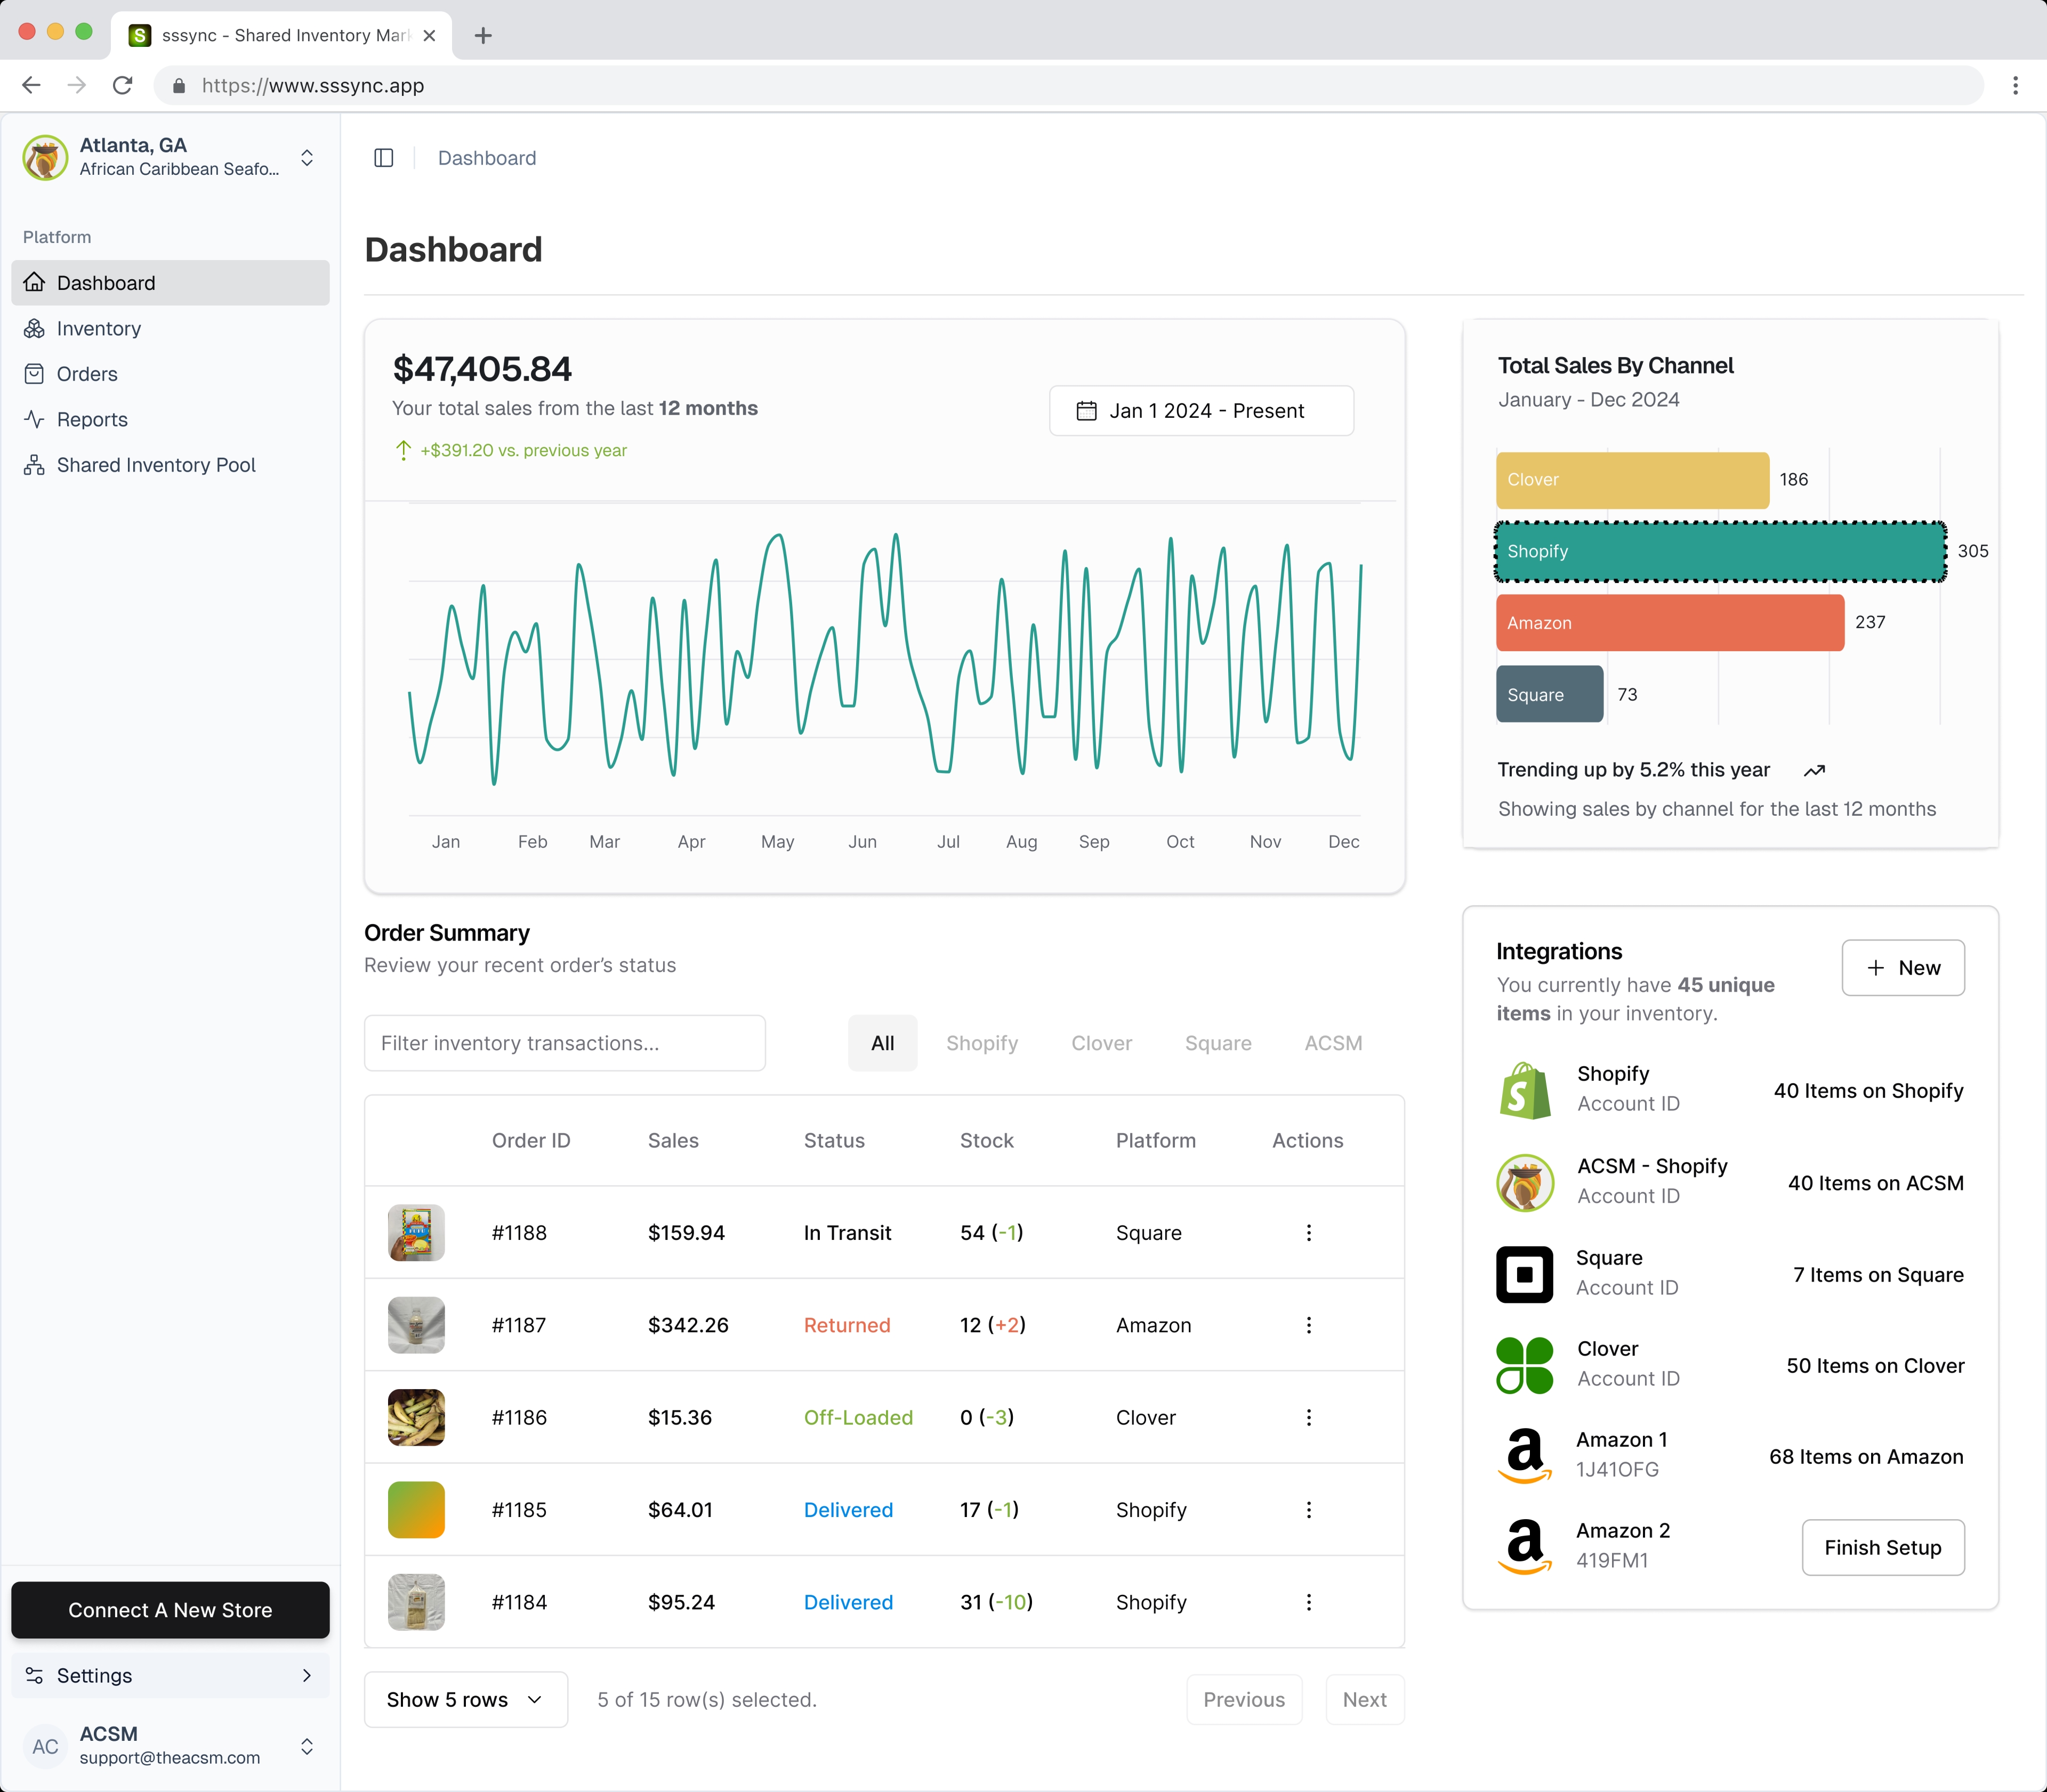Click the Filter inventory transactions field

565,1043
